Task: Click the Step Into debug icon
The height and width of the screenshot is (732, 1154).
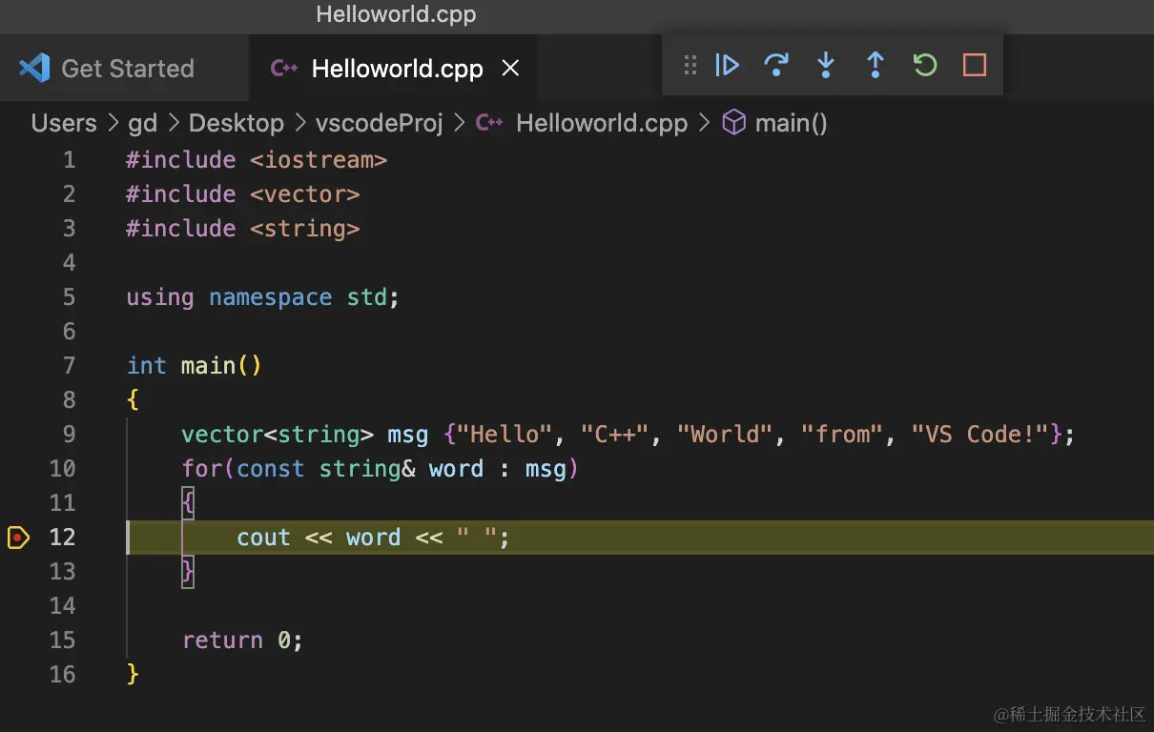Action: coord(826,65)
